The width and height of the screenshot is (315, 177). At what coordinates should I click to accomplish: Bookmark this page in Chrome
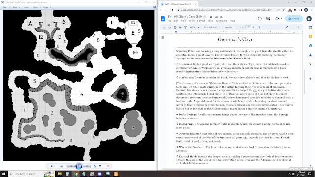[283, 10]
